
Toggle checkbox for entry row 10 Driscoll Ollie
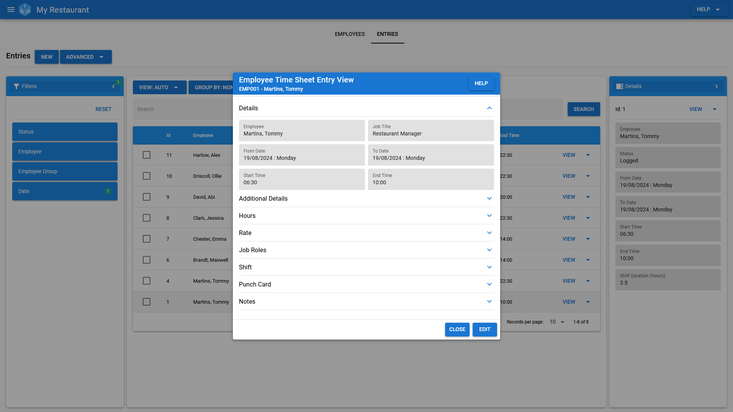pos(147,176)
